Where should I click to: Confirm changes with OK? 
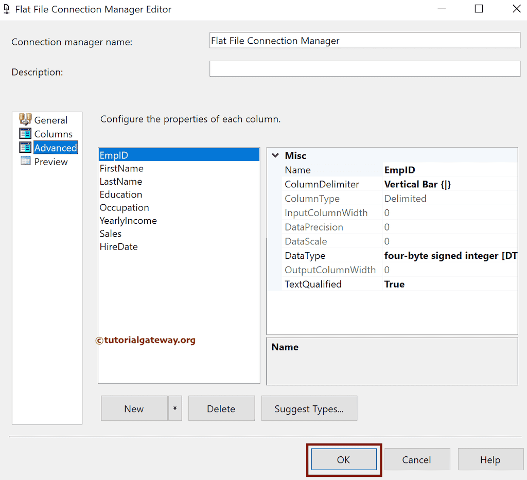pyautogui.click(x=343, y=459)
